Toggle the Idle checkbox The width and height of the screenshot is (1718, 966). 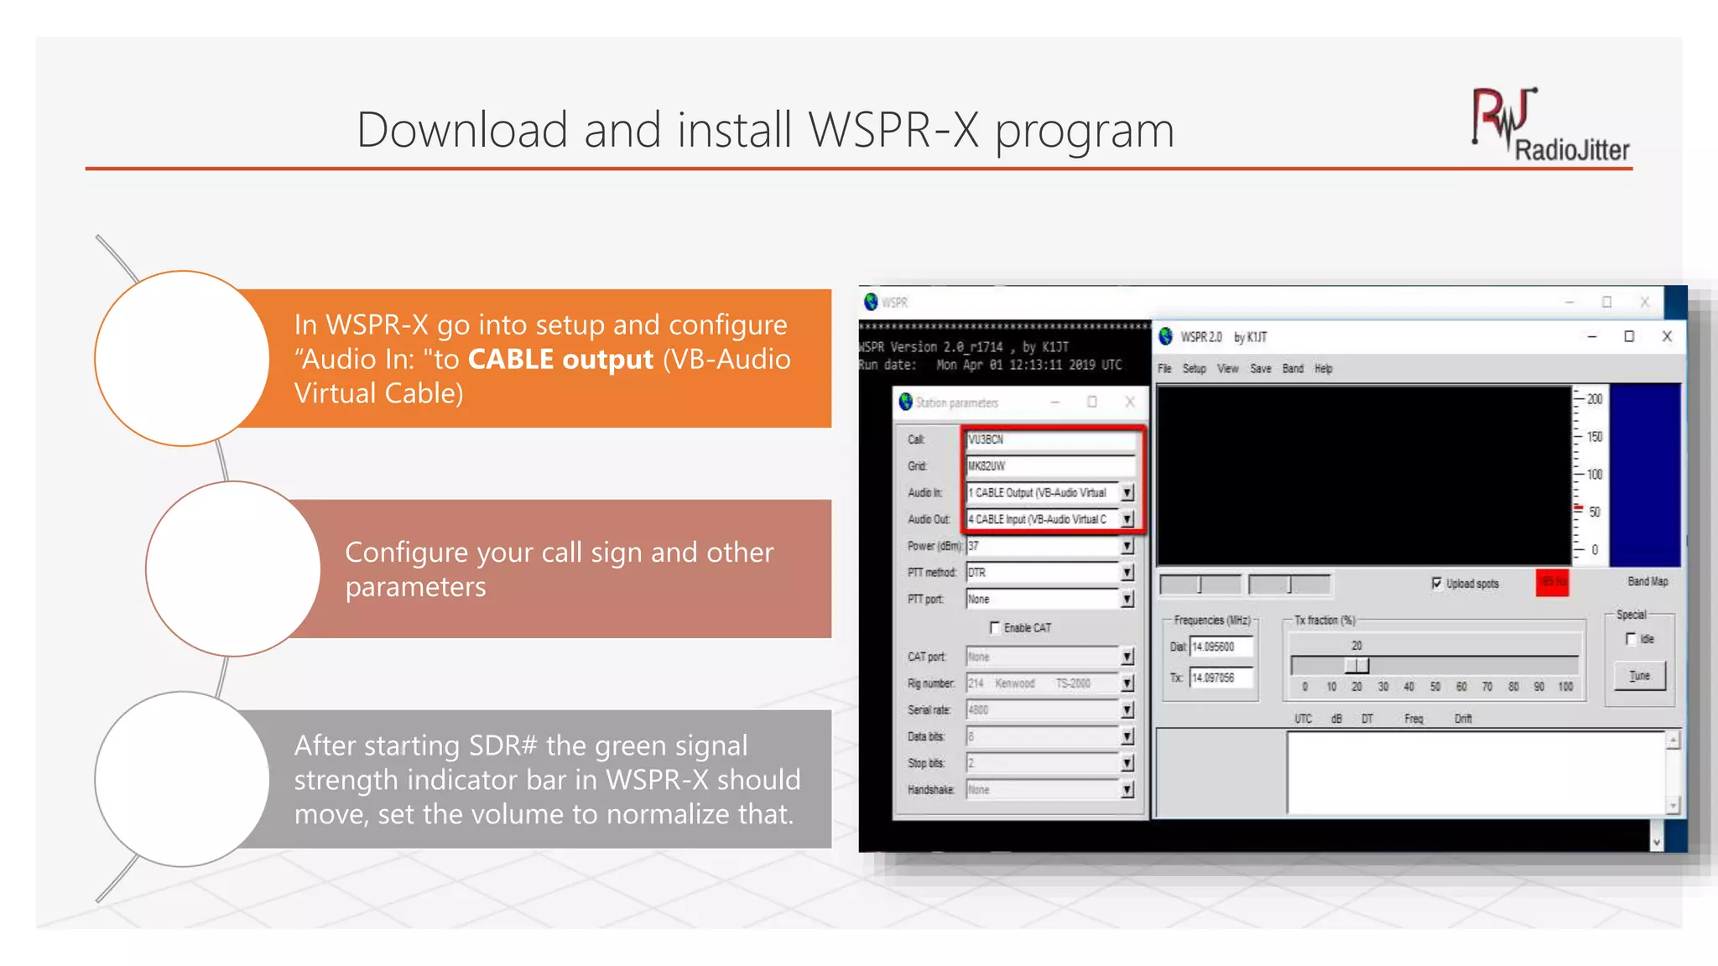(x=1631, y=639)
